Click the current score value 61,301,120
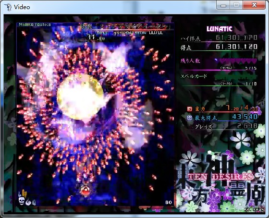This screenshot has width=269, height=218. (x=236, y=47)
